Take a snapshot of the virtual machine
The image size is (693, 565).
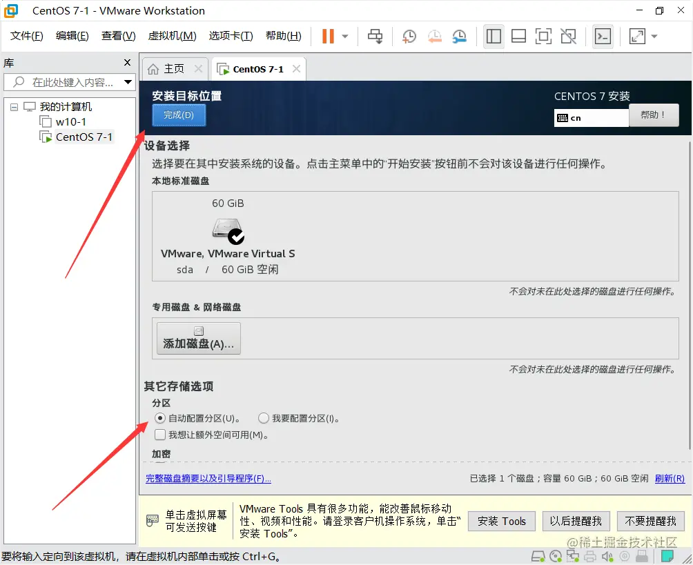[409, 37]
